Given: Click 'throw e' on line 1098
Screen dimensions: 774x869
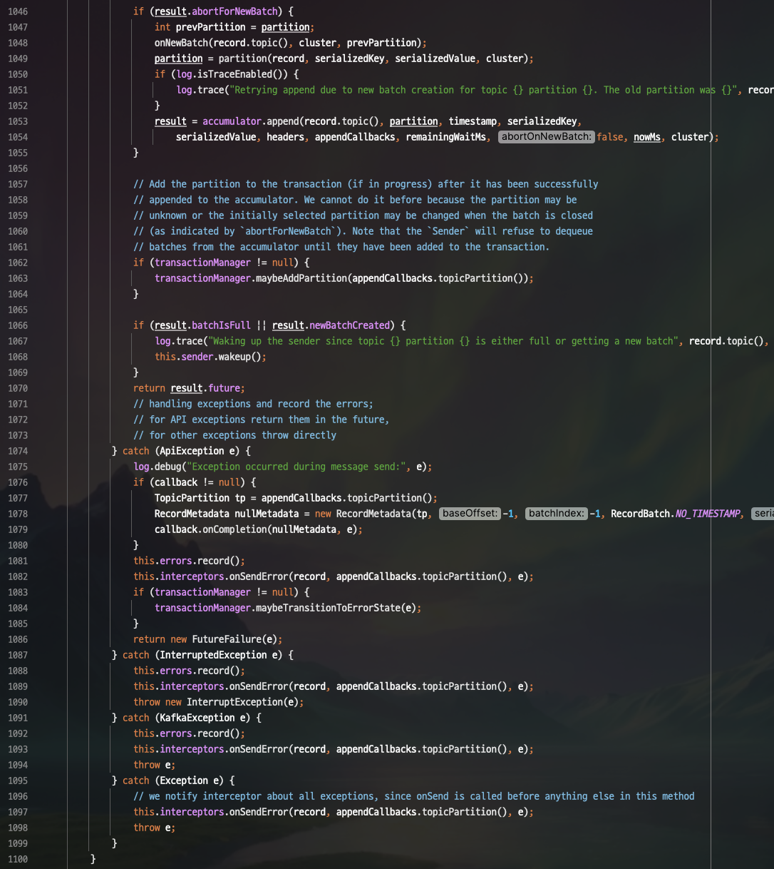Looking at the screenshot, I should click(x=155, y=828).
